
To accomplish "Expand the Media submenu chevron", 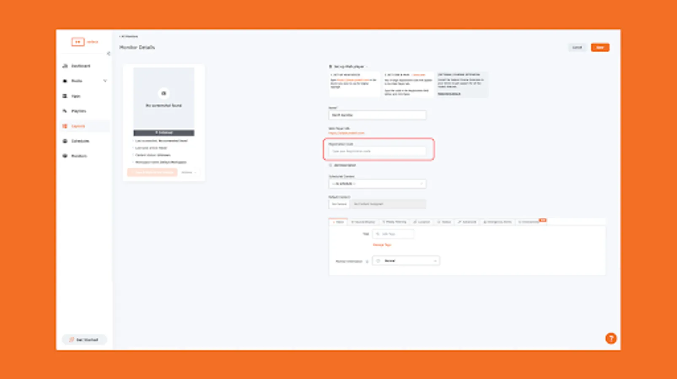I will click(105, 81).
